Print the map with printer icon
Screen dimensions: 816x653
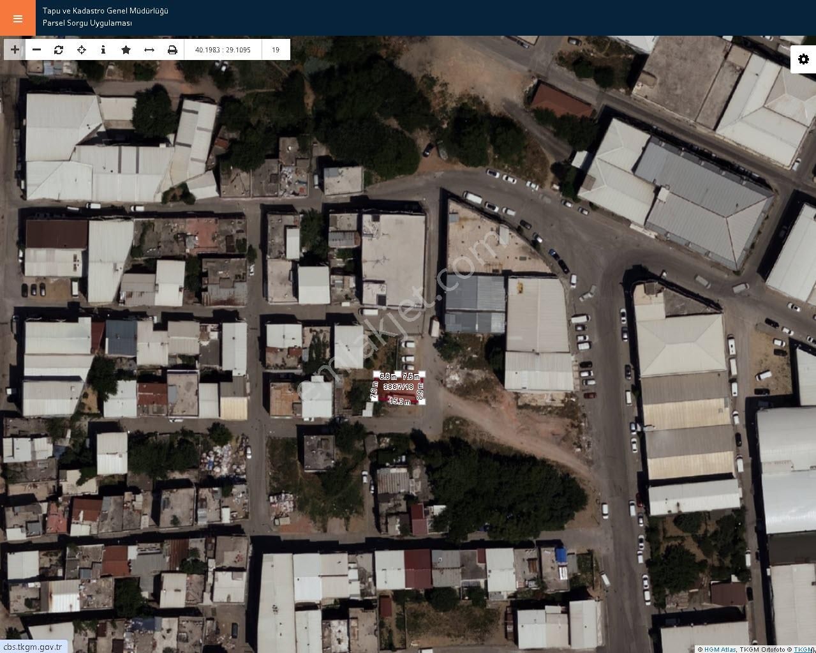click(x=172, y=50)
